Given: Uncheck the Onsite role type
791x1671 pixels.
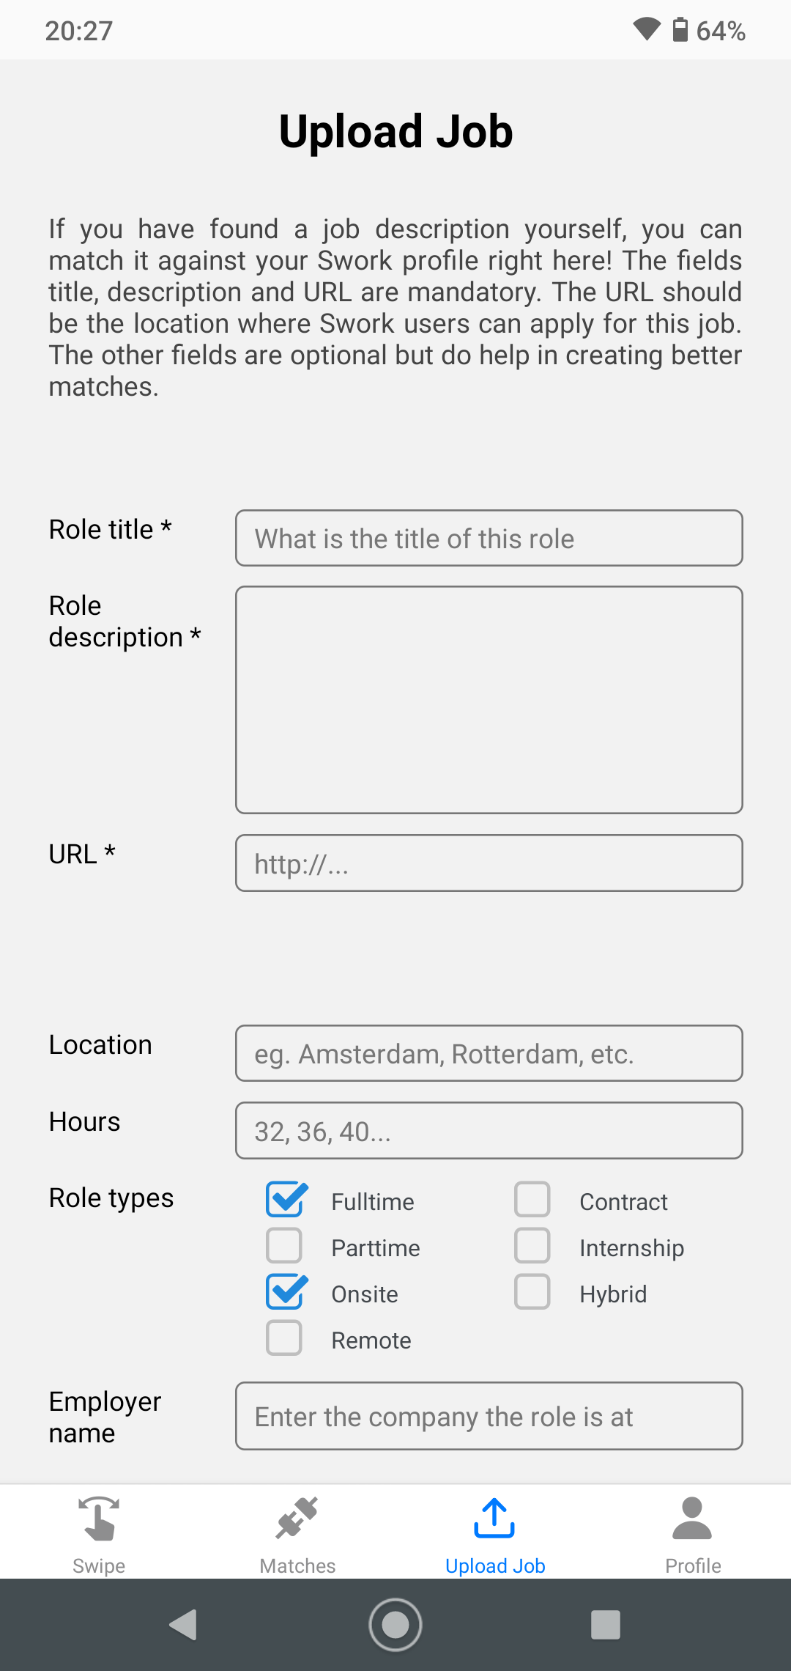Looking at the screenshot, I should click(286, 1292).
